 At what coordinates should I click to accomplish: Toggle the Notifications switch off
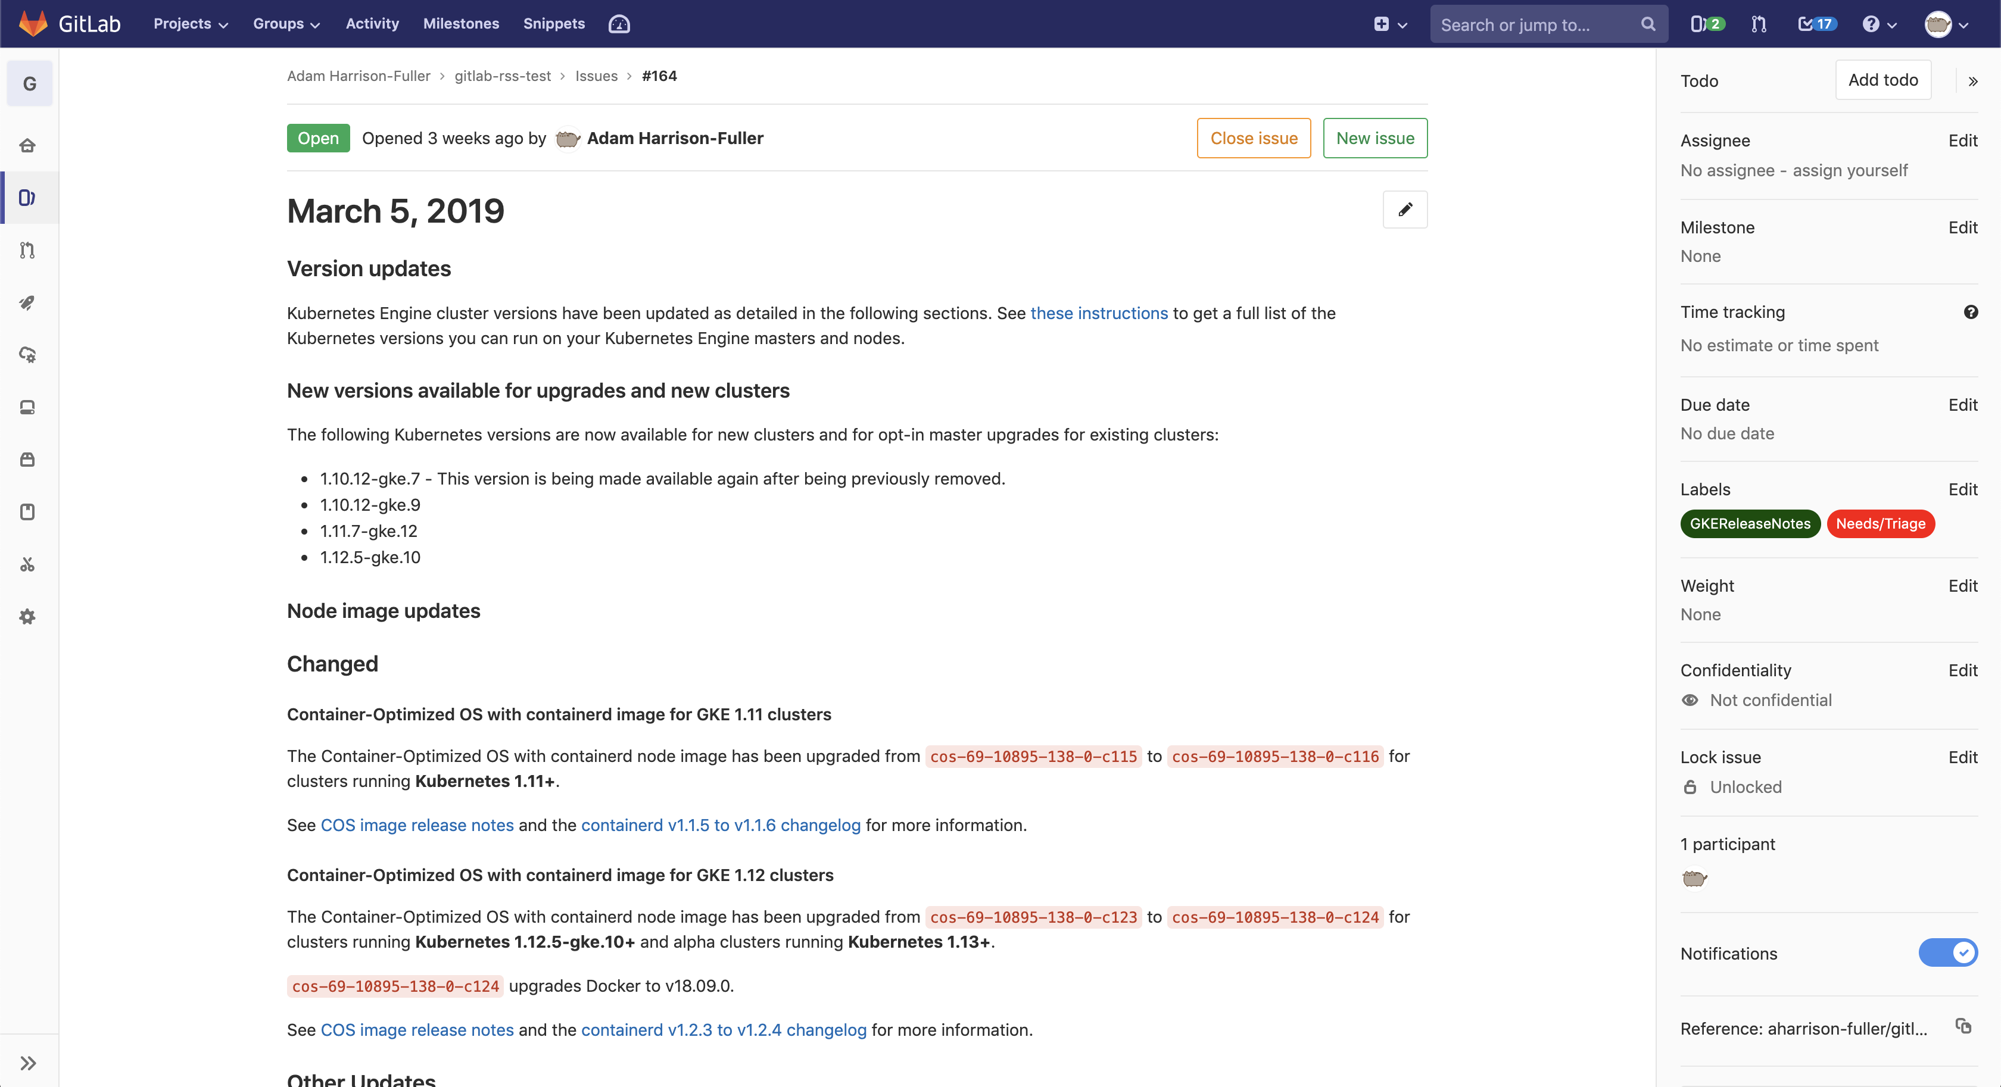[x=1948, y=952]
